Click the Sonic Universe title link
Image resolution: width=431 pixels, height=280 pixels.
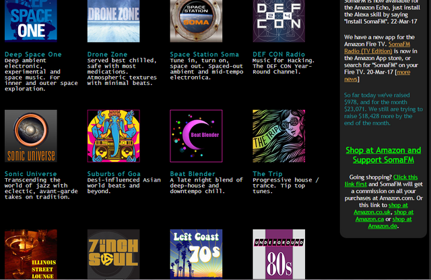[x=31, y=173]
